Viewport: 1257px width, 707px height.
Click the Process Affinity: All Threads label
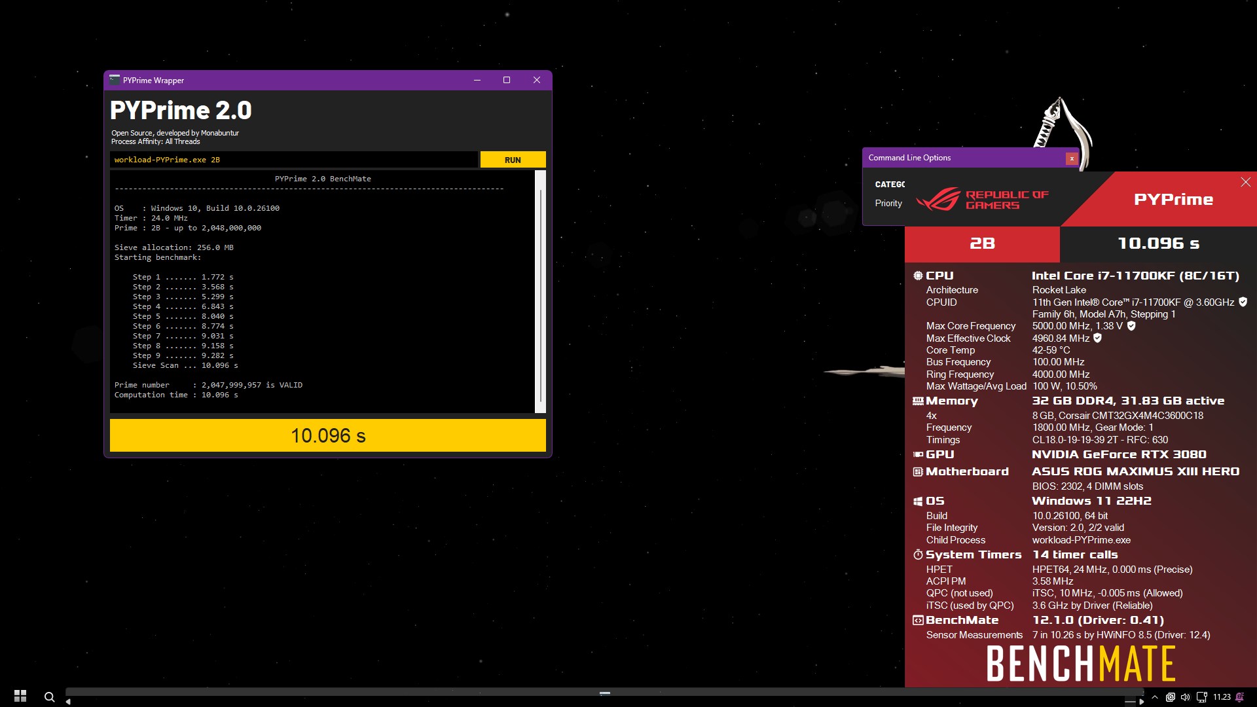tap(155, 141)
